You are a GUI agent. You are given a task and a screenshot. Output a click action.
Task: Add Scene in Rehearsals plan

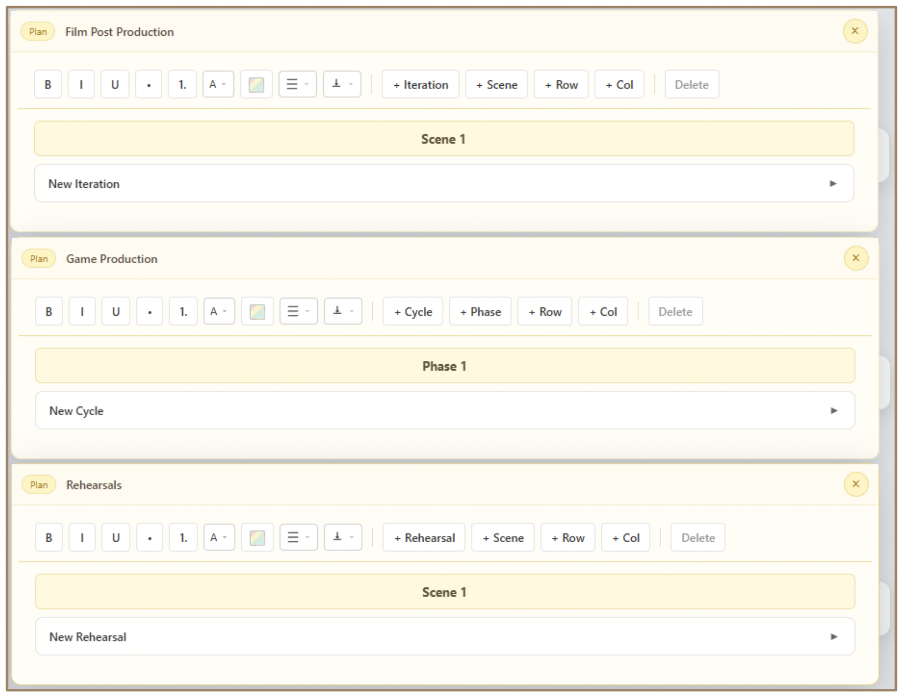(503, 537)
